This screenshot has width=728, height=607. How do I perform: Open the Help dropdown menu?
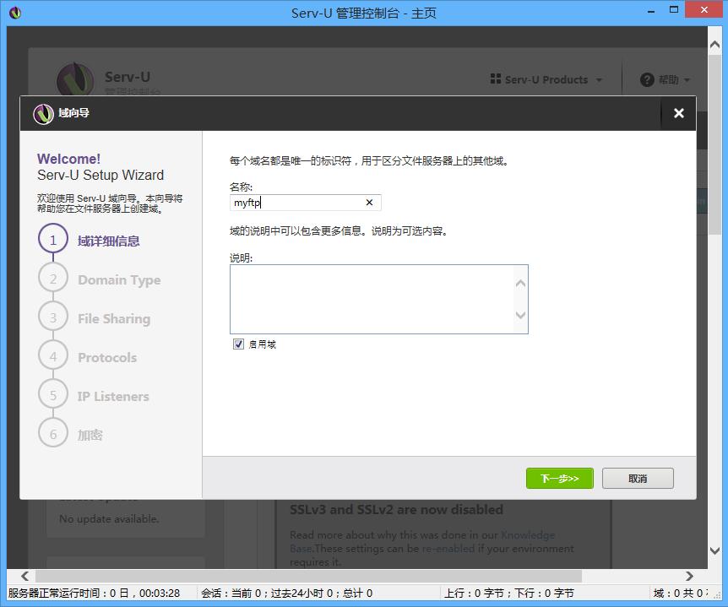click(665, 80)
